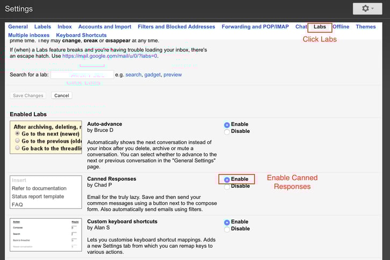Click the 'by Alan S' author text

(x=98, y=228)
